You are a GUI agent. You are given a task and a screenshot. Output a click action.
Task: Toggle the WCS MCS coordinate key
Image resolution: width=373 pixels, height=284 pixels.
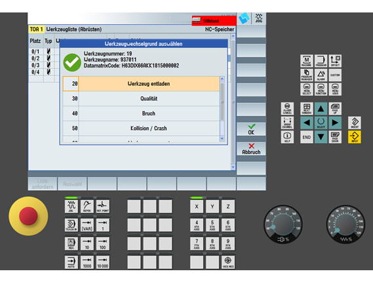(228, 262)
